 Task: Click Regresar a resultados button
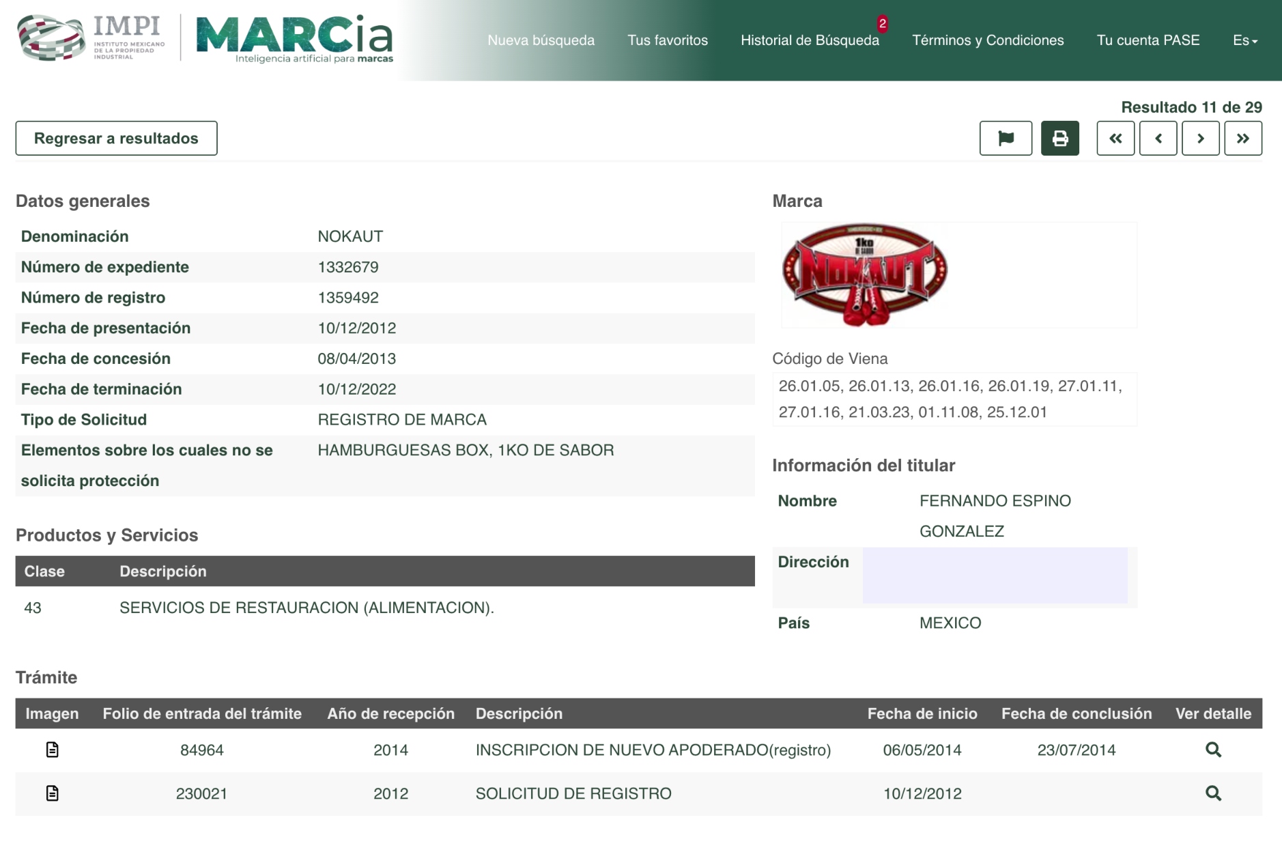116,139
